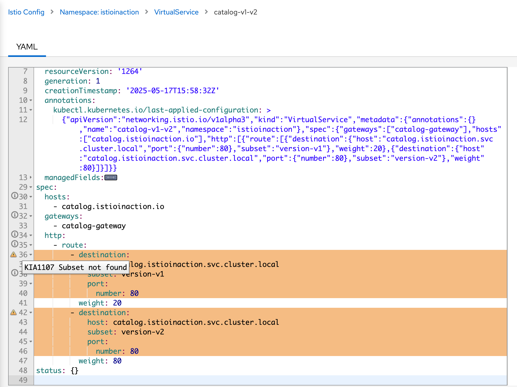Viewport: 517px width, 387px height.
Task: Expand the folded managedFields placeholder icon
Action: (111, 178)
